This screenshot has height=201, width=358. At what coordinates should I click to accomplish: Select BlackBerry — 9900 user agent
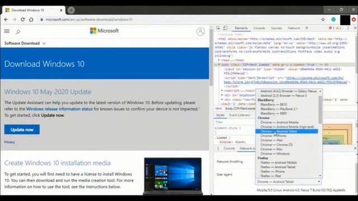[x=286, y=113]
